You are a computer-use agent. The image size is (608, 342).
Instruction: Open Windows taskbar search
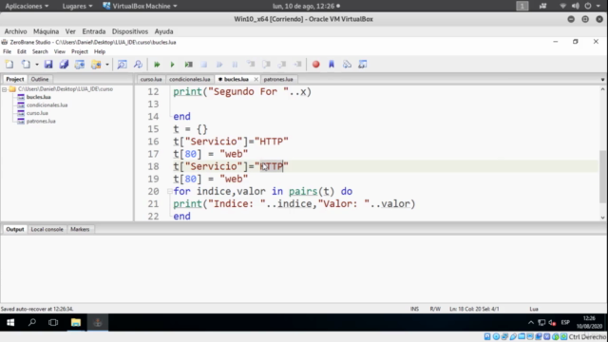coord(32,323)
